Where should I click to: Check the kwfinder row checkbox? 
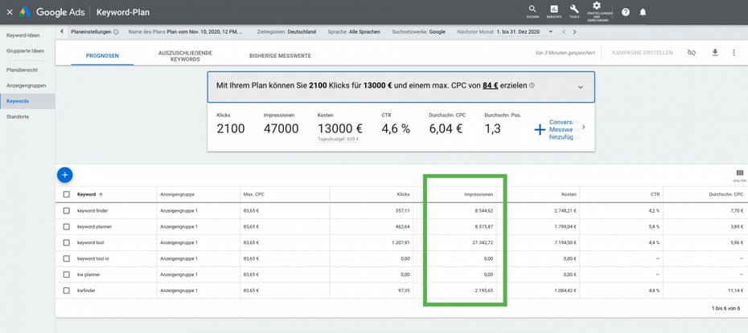point(66,290)
